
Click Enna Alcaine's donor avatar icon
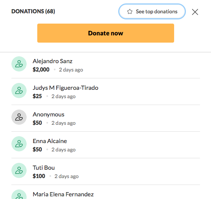coord(19,144)
